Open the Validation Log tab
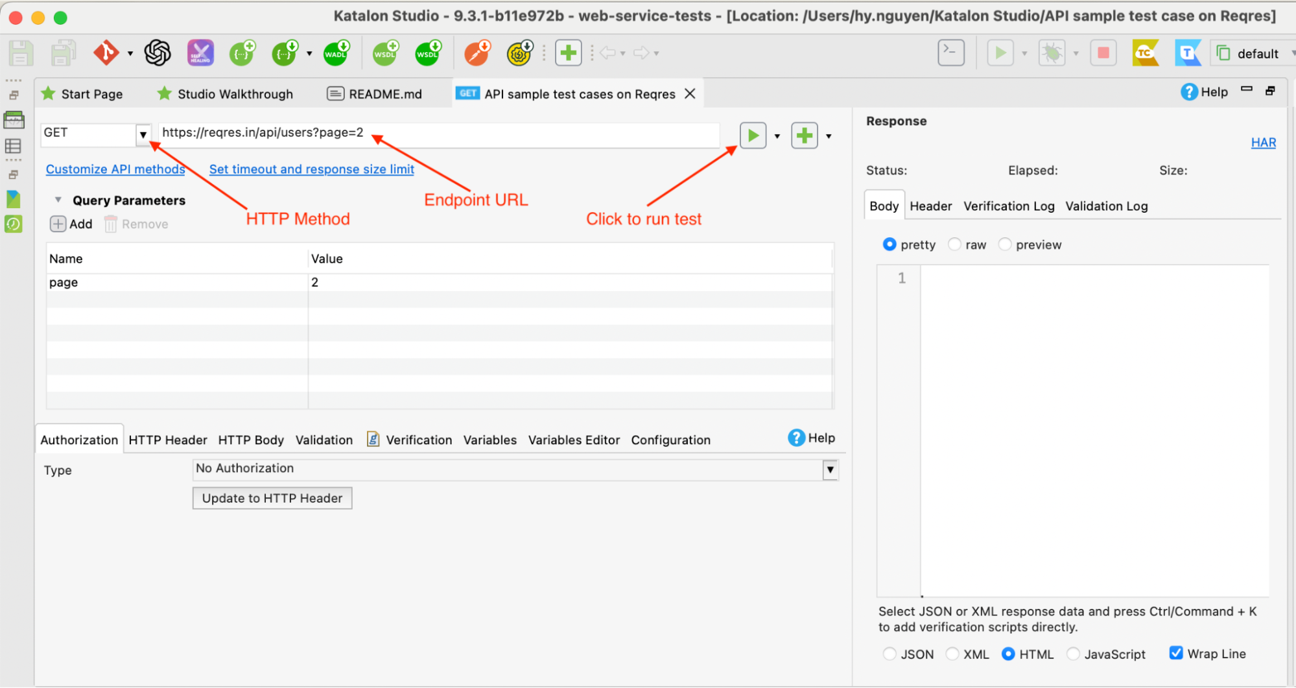Viewport: 1296px width, 688px height. 1106,206
